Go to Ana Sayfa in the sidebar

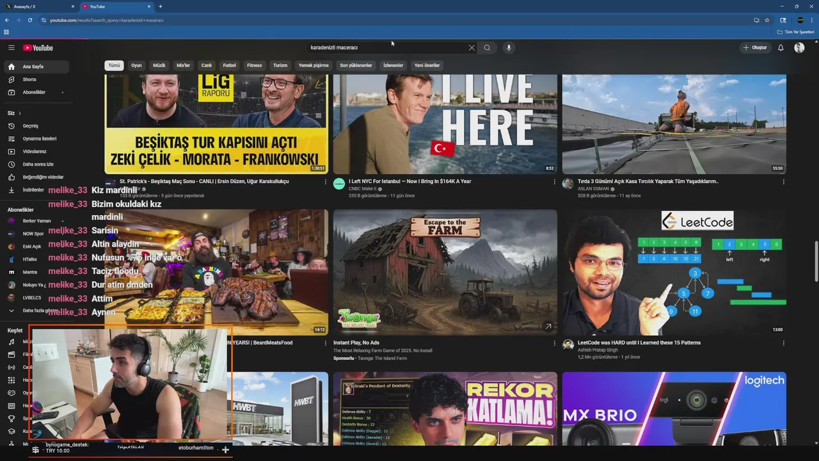click(36, 67)
